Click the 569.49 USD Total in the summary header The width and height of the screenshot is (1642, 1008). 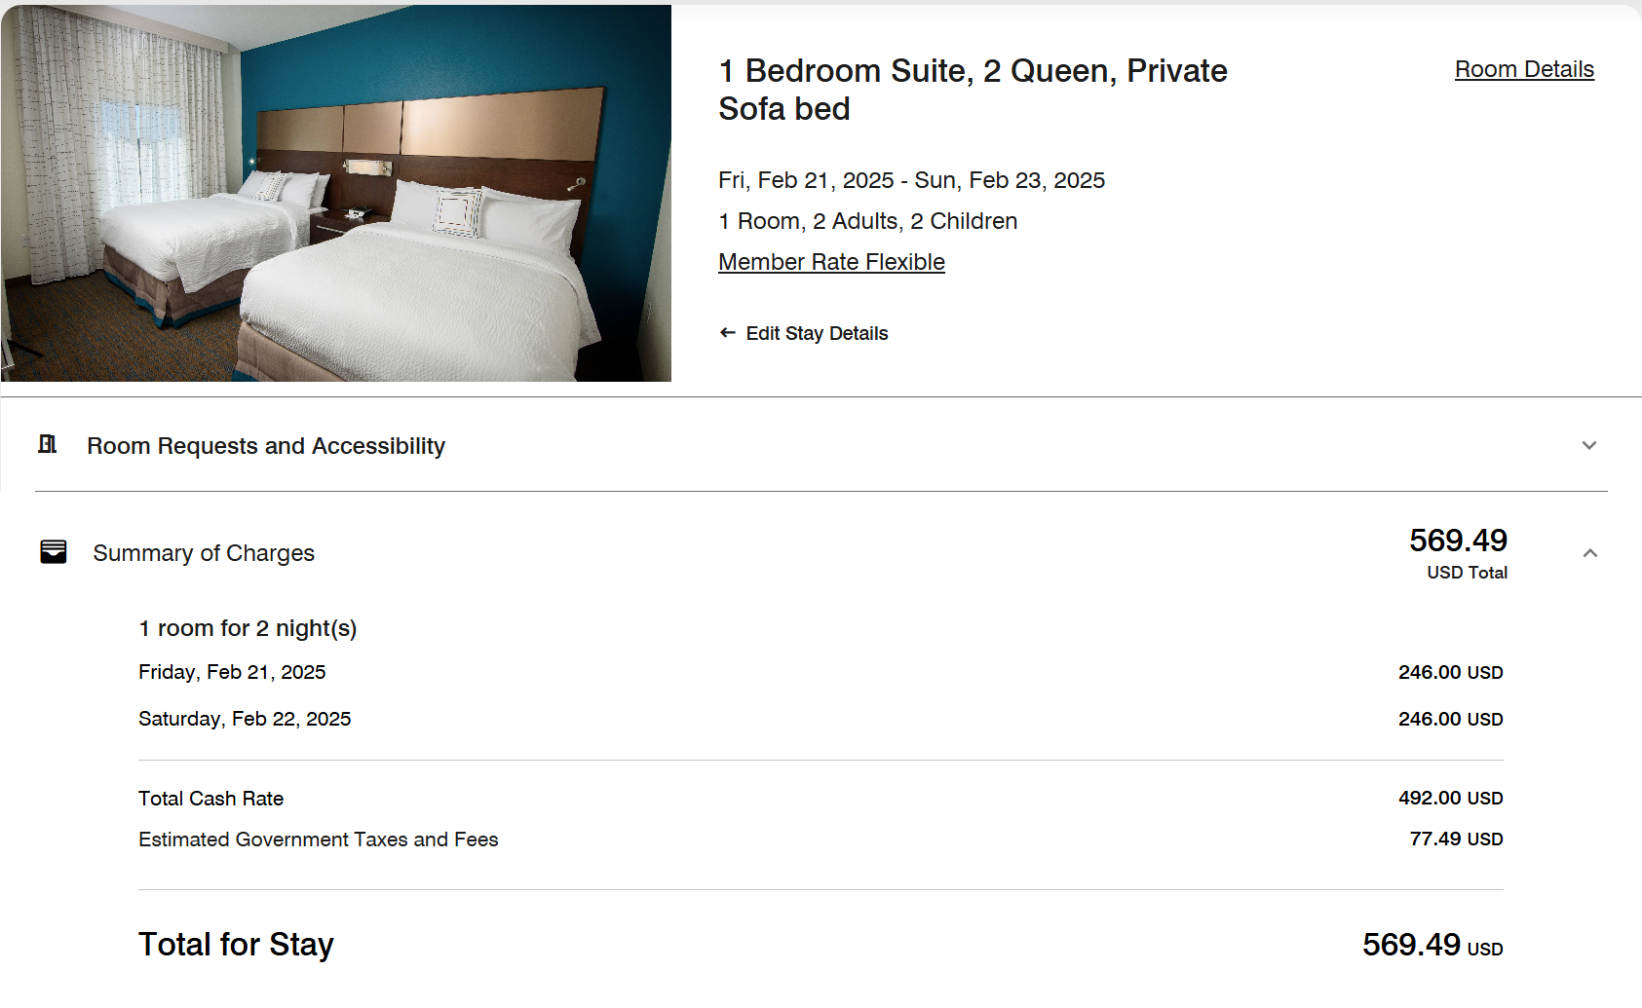tap(1458, 552)
